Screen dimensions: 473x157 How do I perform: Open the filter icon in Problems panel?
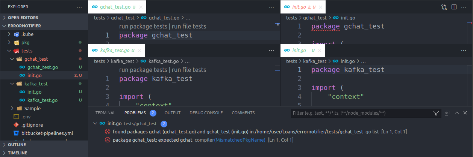[x=436, y=113]
